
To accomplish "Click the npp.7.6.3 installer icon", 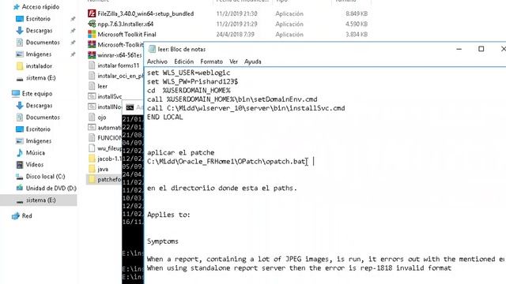I will pyautogui.click(x=92, y=24).
